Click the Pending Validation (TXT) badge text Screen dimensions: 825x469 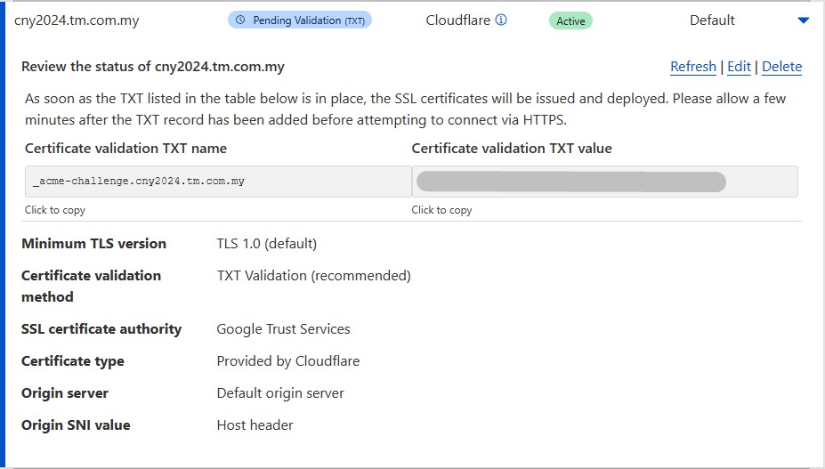(308, 20)
